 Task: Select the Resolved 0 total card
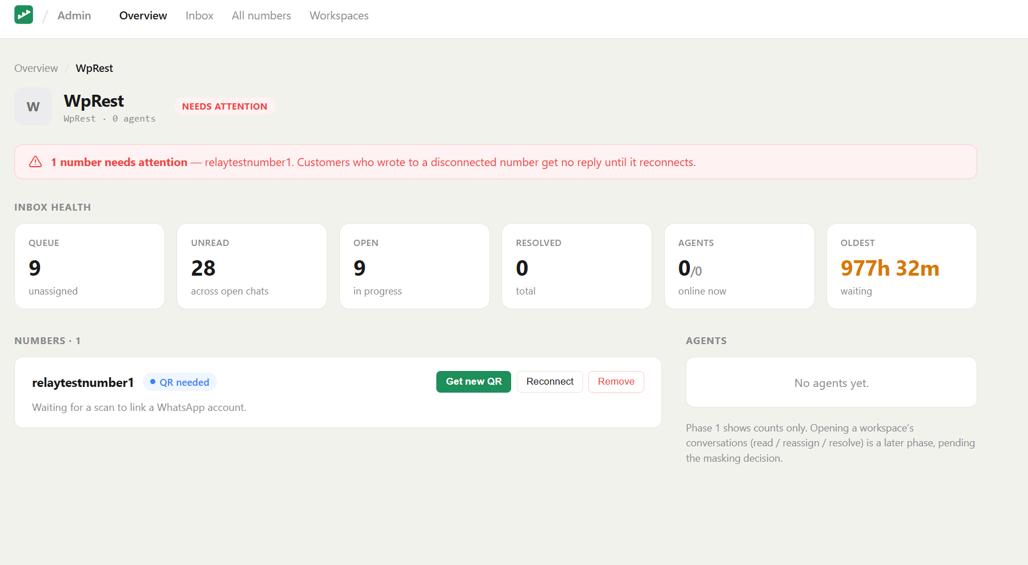[577, 267]
